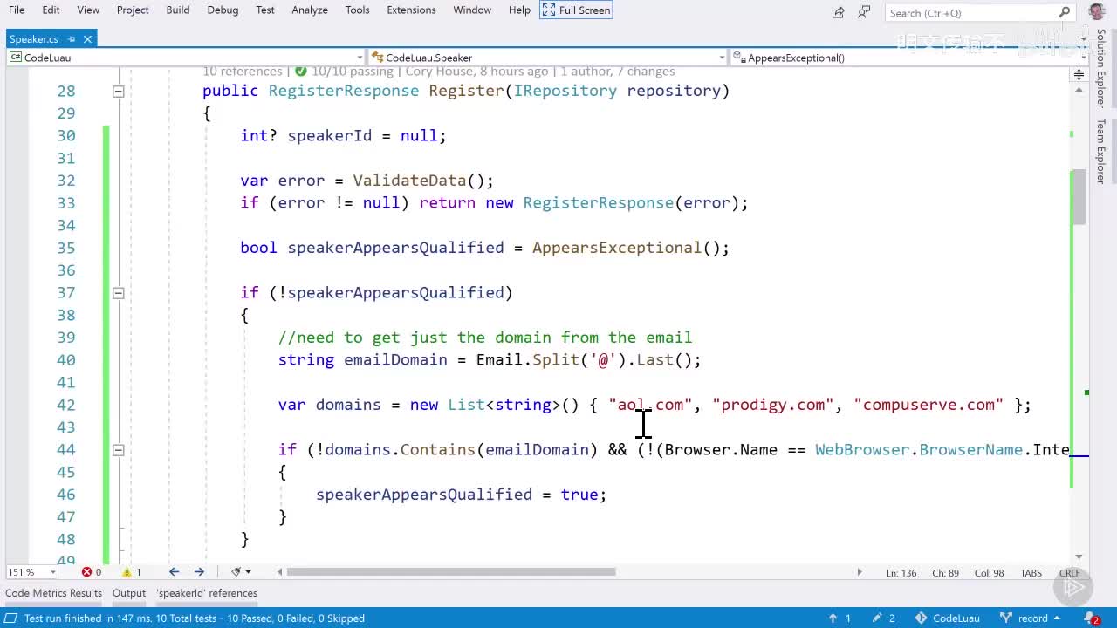Click the "Ch: 89" character indicator
This screenshot has height=628, width=1117.
[945, 572]
